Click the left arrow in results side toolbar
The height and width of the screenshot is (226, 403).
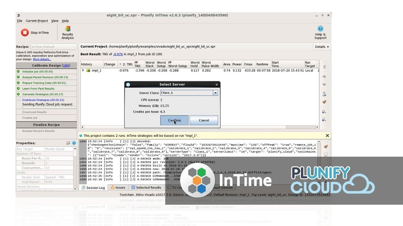[x=324, y=84]
